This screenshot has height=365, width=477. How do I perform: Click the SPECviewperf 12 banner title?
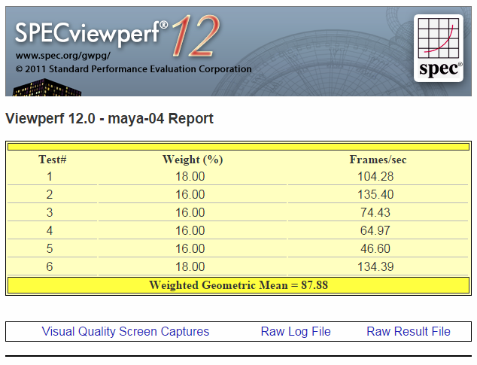pos(117,35)
